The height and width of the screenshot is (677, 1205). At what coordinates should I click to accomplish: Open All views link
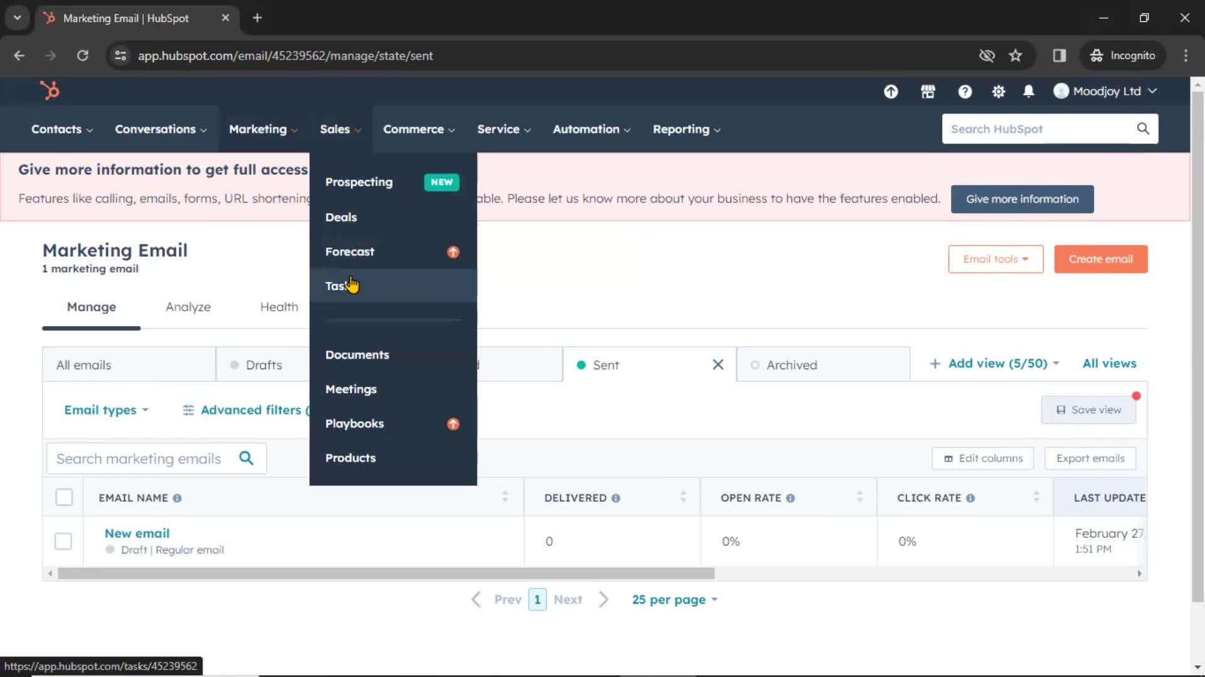point(1110,364)
